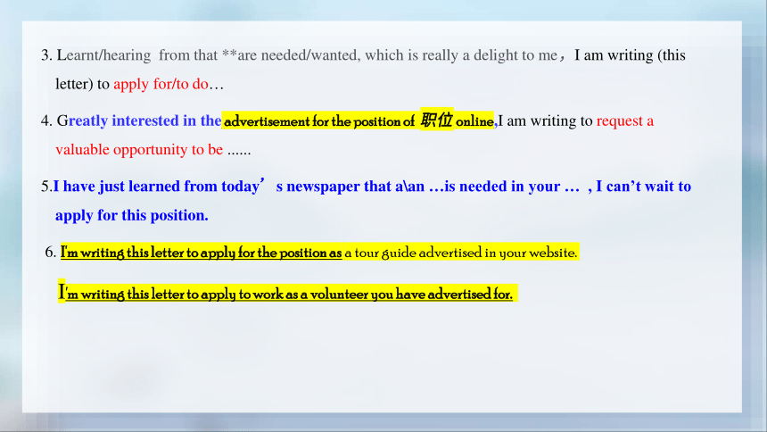Click the Chinese characters "职位"
This screenshot has height=432, width=767.
click(436, 120)
